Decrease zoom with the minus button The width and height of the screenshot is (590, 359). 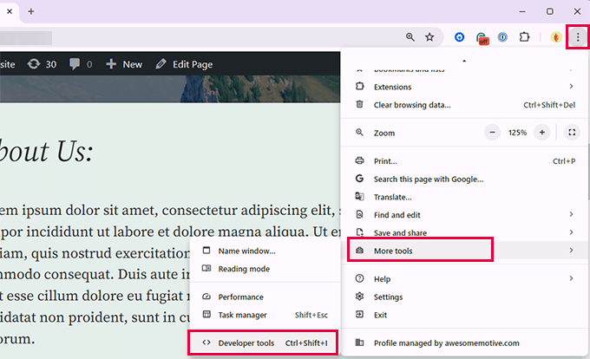[493, 133]
